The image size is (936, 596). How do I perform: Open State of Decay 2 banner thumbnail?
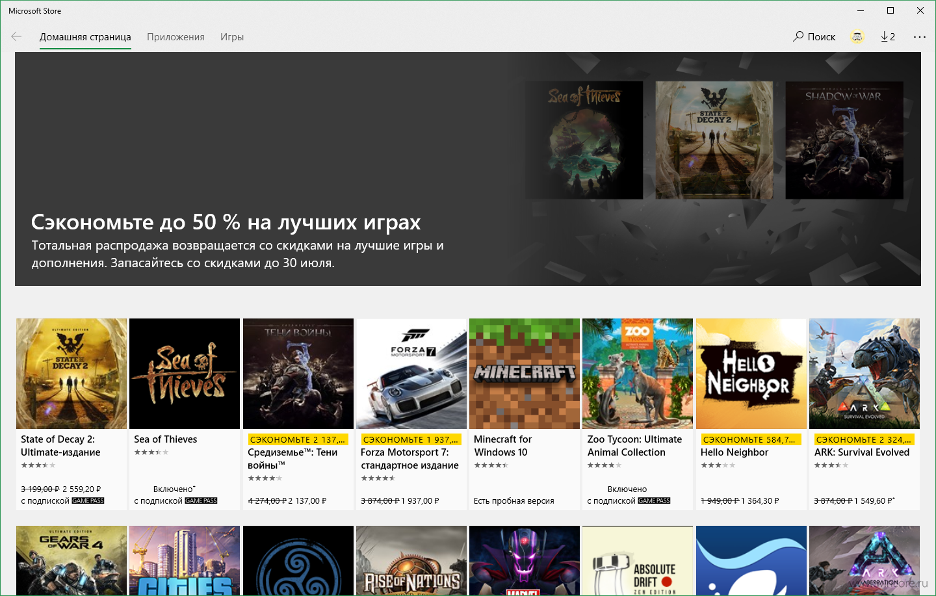(714, 140)
